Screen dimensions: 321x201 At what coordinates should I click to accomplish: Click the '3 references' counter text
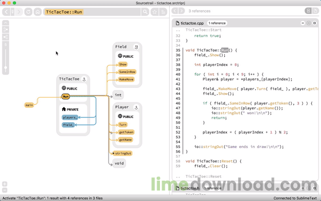click(200, 11)
